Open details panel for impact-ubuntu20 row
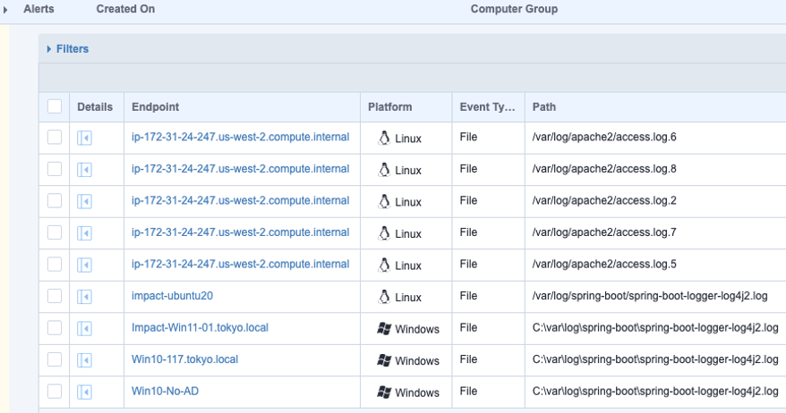 [x=84, y=297]
